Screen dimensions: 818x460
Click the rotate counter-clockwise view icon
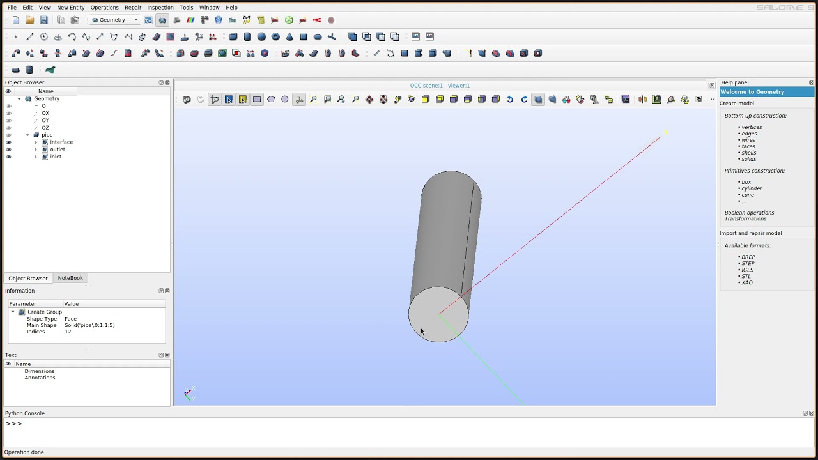pyautogui.click(x=510, y=99)
